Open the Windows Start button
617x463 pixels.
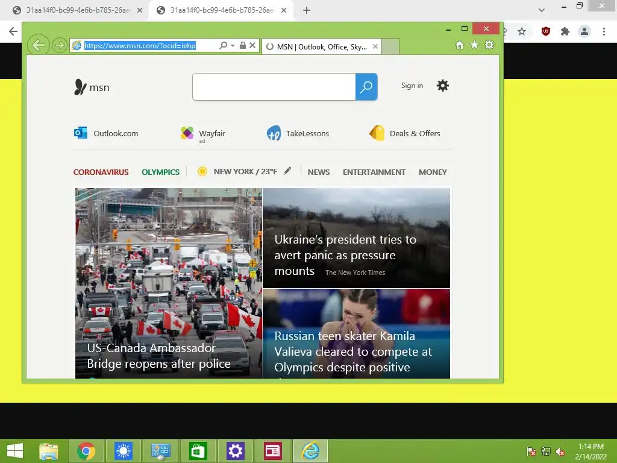pos(15,451)
